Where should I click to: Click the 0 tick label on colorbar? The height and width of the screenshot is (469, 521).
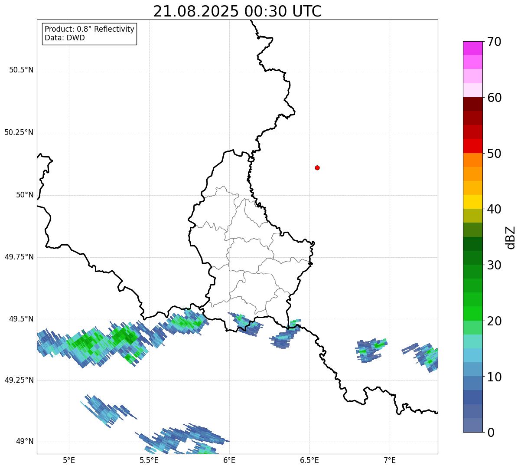pos(491,433)
